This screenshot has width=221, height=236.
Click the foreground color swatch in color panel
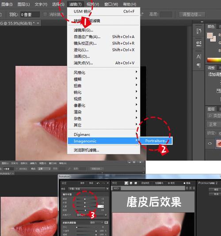tap(210, 35)
